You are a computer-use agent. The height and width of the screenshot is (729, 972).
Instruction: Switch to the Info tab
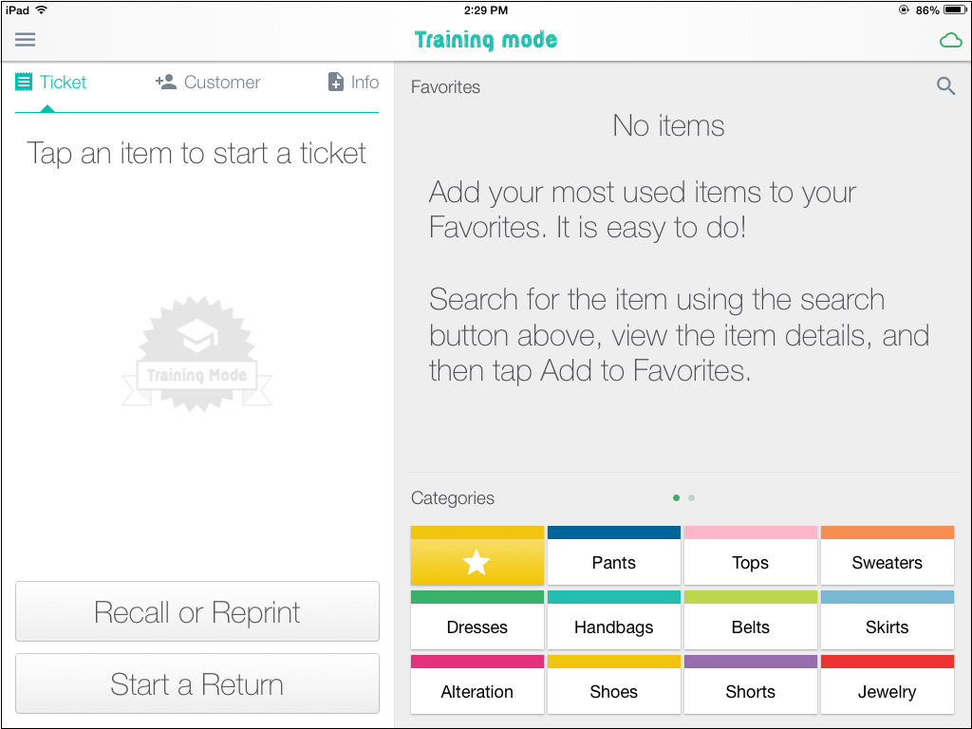pos(353,82)
